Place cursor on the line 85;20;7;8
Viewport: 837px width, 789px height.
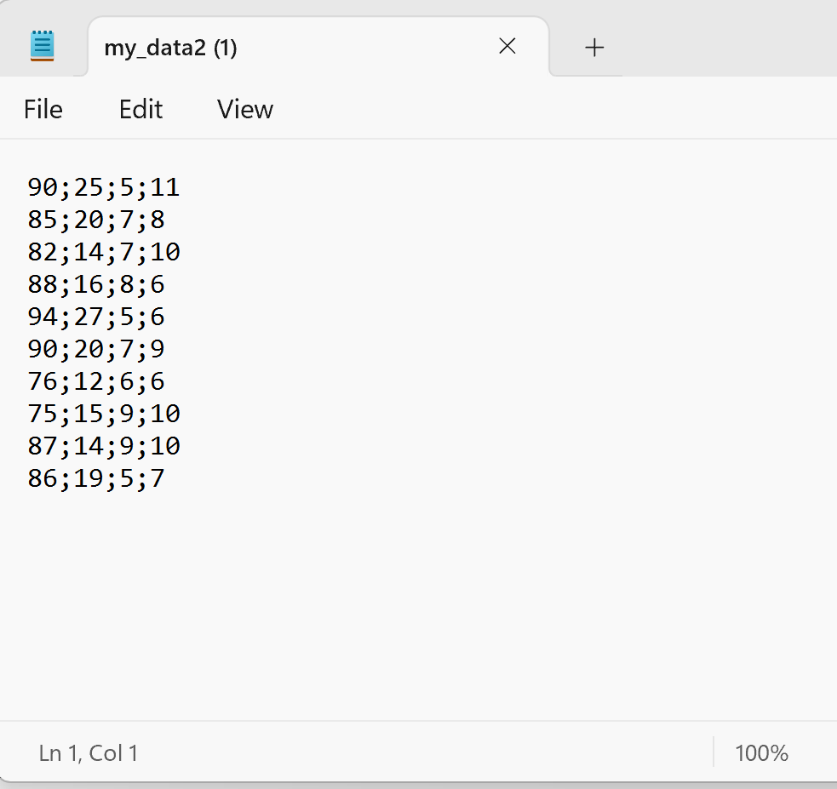(94, 219)
